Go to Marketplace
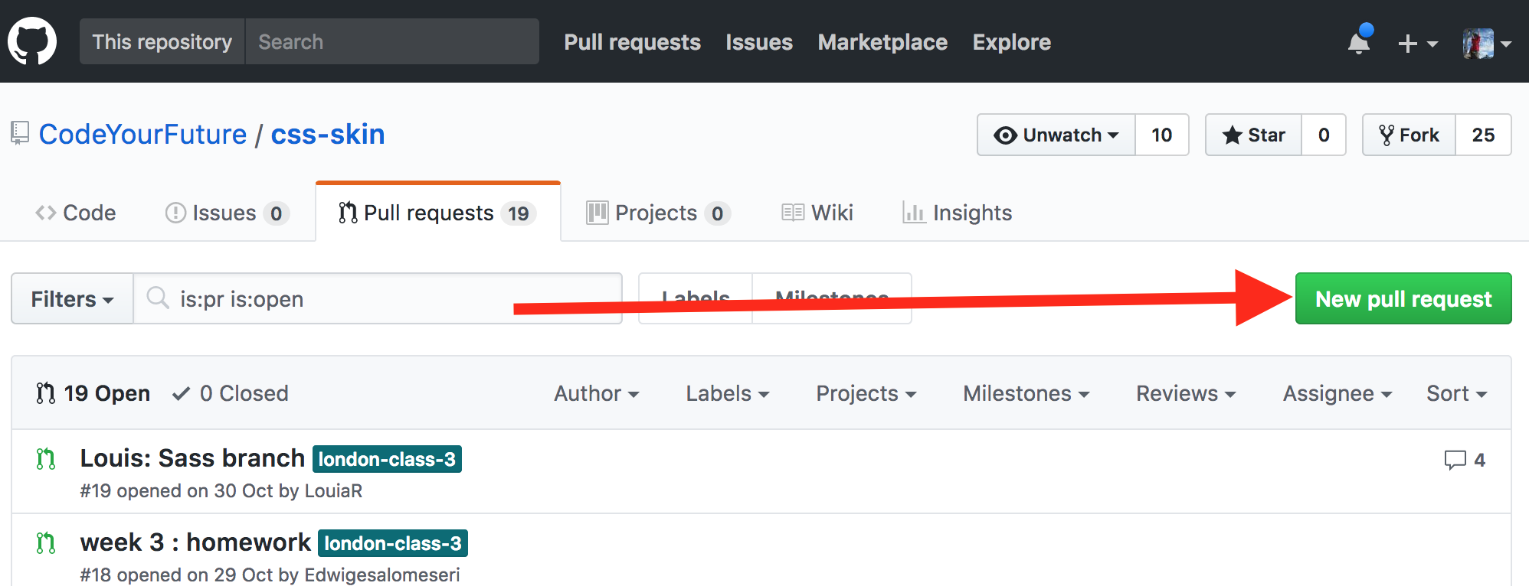The height and width of the screenshot is (586, 1529). [x=882, y=42]
